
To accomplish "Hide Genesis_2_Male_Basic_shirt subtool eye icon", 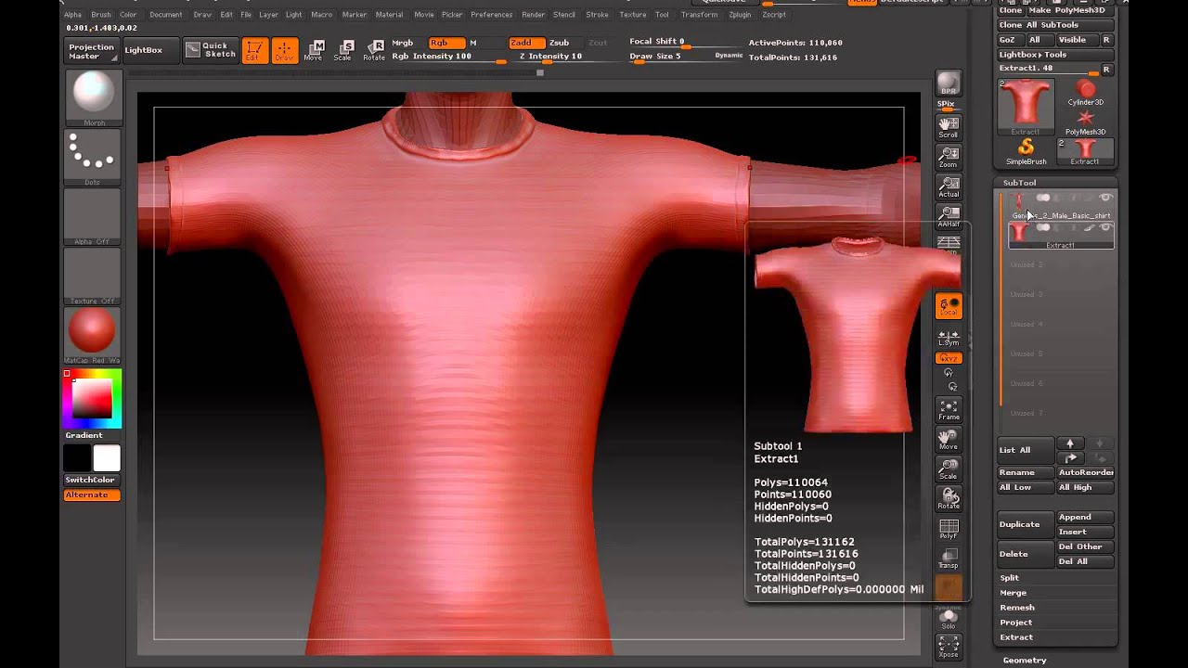I will click(1104, 198).
